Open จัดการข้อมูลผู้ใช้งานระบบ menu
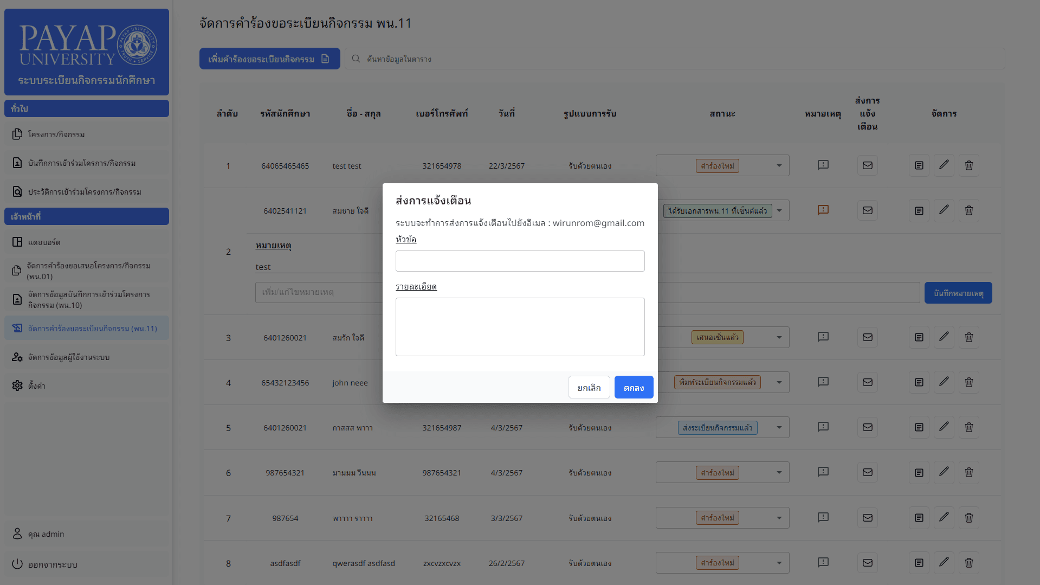The width and height of the screenshot is (1040, 585). tap(87, 357)
